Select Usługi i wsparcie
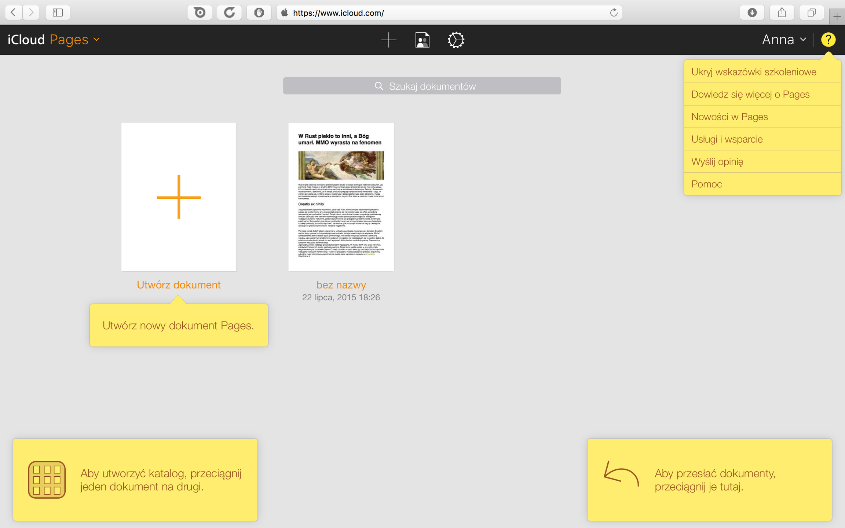The height and width of the screenshot is (528, 845). (762, 139)
